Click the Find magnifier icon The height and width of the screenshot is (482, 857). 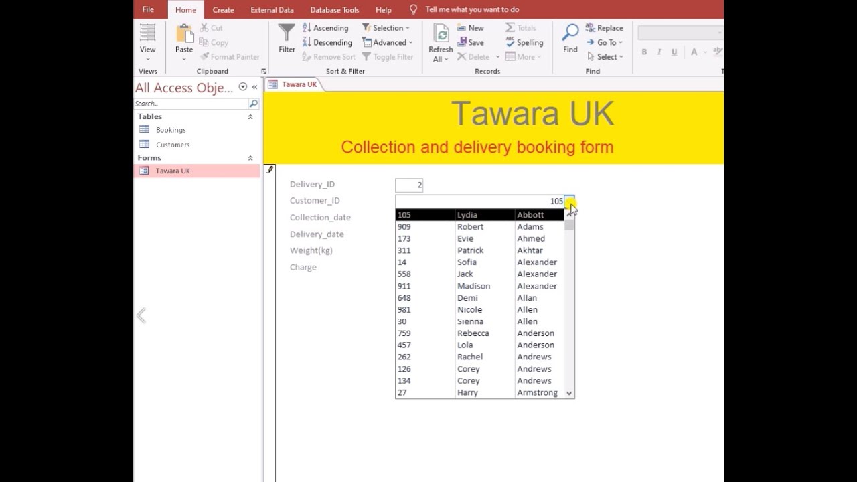click(x=570, y=39)
